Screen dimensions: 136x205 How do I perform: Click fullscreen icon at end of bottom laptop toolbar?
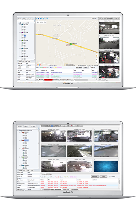[82, 126]
